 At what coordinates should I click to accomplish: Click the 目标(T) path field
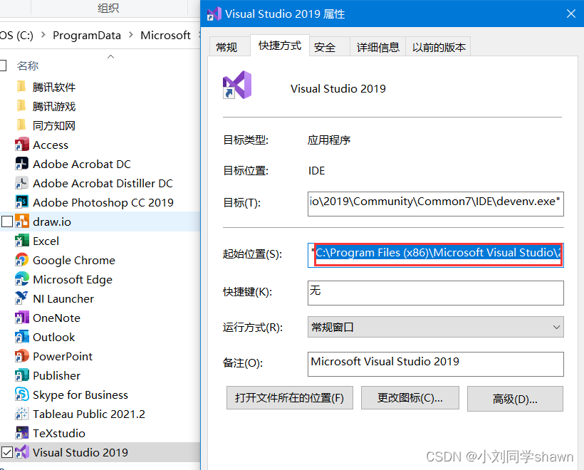click(x=435, y=204)
